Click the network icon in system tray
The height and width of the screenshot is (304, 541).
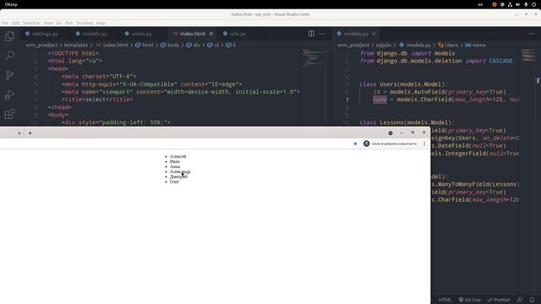(510, 4)
